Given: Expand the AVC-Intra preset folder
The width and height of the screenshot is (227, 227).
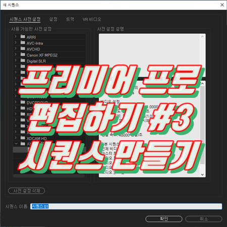Looking at the screenshot, I should coord(16,42).
